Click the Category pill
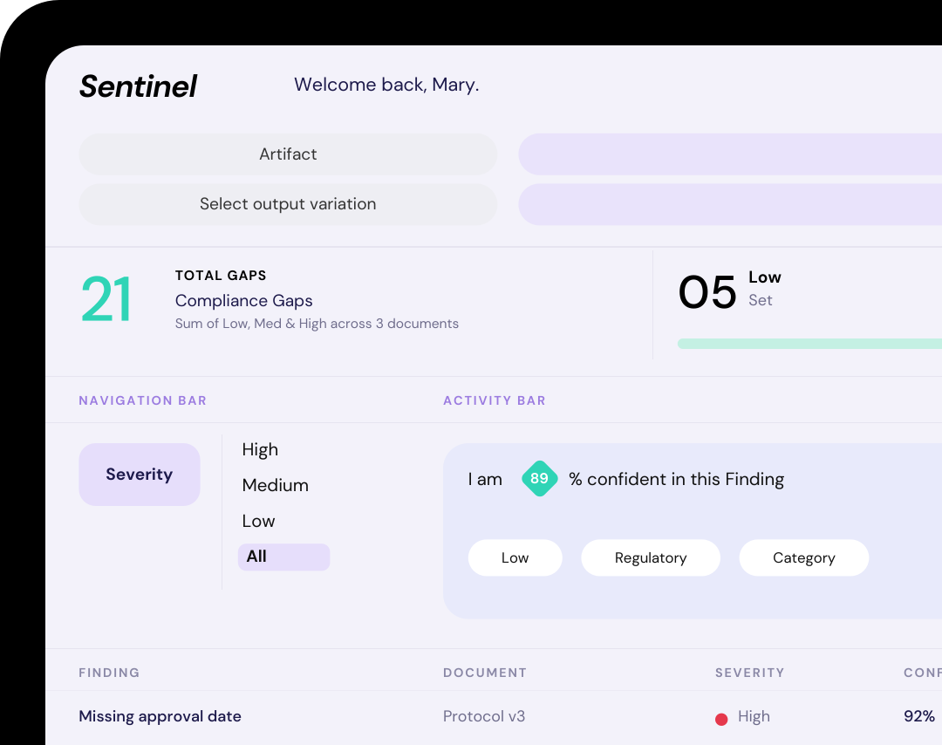Viewport: 942px width, 745px height. coord(804,557)
